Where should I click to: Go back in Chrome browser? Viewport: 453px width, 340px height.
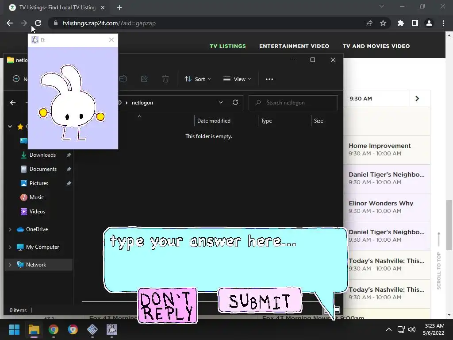click(x=10, y=23)
